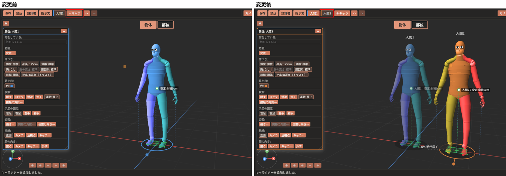Click the blue Z axis ball in the 変更後 gizmo
This screenshot has width=506, height=176.
click(x=264, y=159)
